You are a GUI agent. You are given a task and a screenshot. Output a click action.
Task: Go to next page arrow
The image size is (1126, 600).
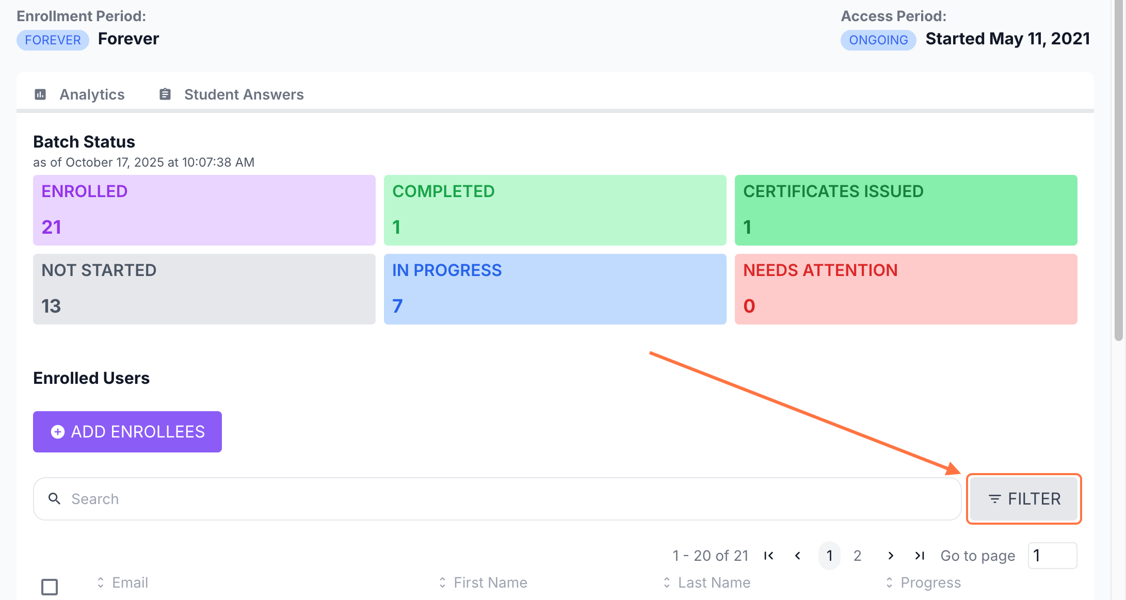(891, 556)
